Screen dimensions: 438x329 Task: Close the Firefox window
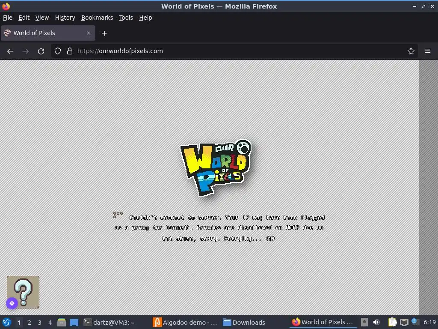432,6
